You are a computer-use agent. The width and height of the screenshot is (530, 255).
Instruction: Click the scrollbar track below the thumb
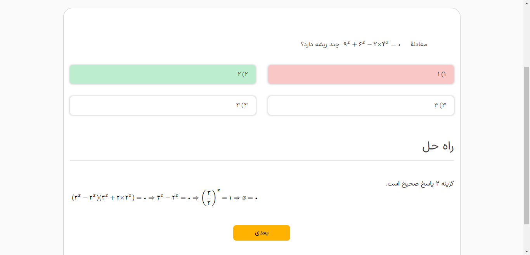pos(527,237)
